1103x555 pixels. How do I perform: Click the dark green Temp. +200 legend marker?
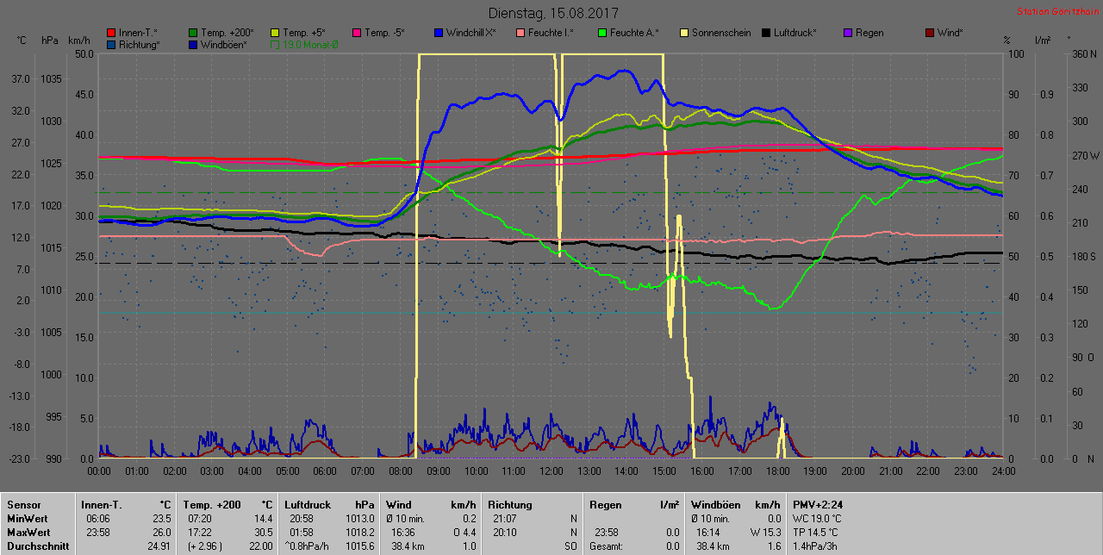(193, 33)
